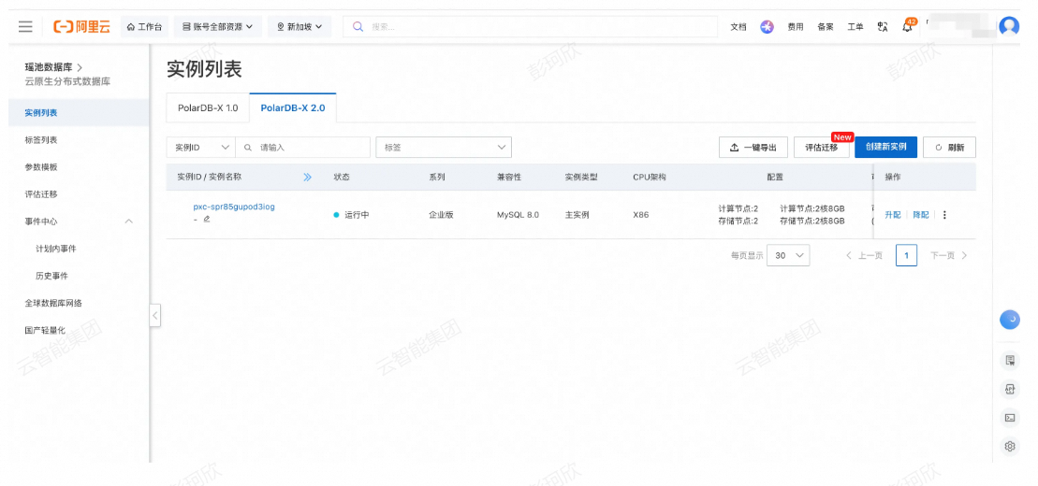Open more actions vertical dots
1038x486 pixels.
tap(944, 215)
